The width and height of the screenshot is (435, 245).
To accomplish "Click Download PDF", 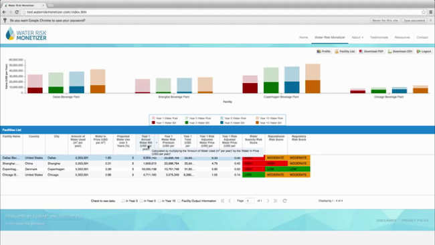I will [x=371, y=52].
